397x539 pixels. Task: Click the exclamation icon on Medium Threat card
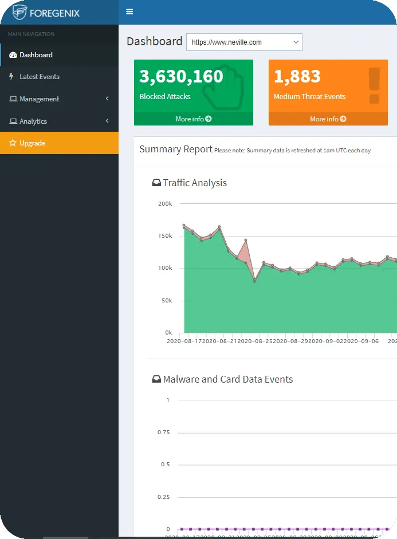374,86
